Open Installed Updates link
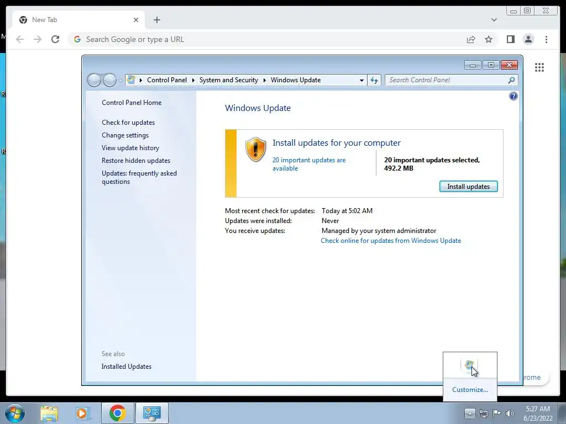 pos(127,367)
